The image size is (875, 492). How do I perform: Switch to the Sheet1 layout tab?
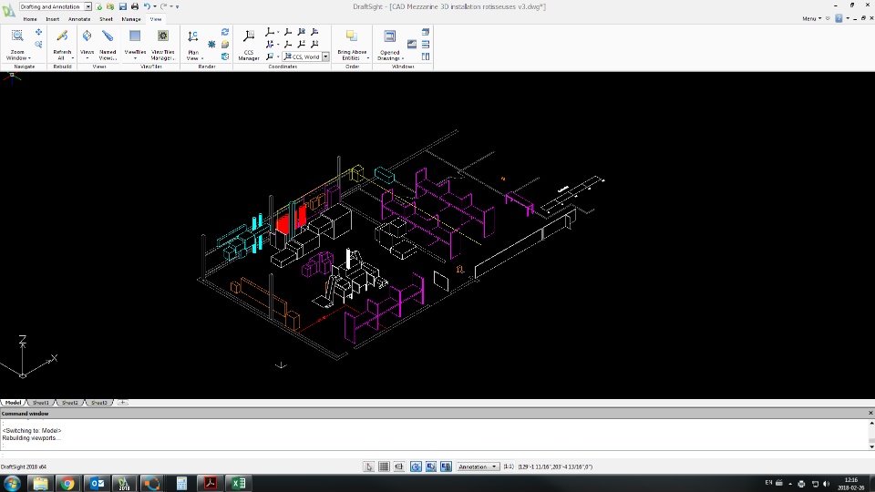pyautogui.click(x=40, y=402)
